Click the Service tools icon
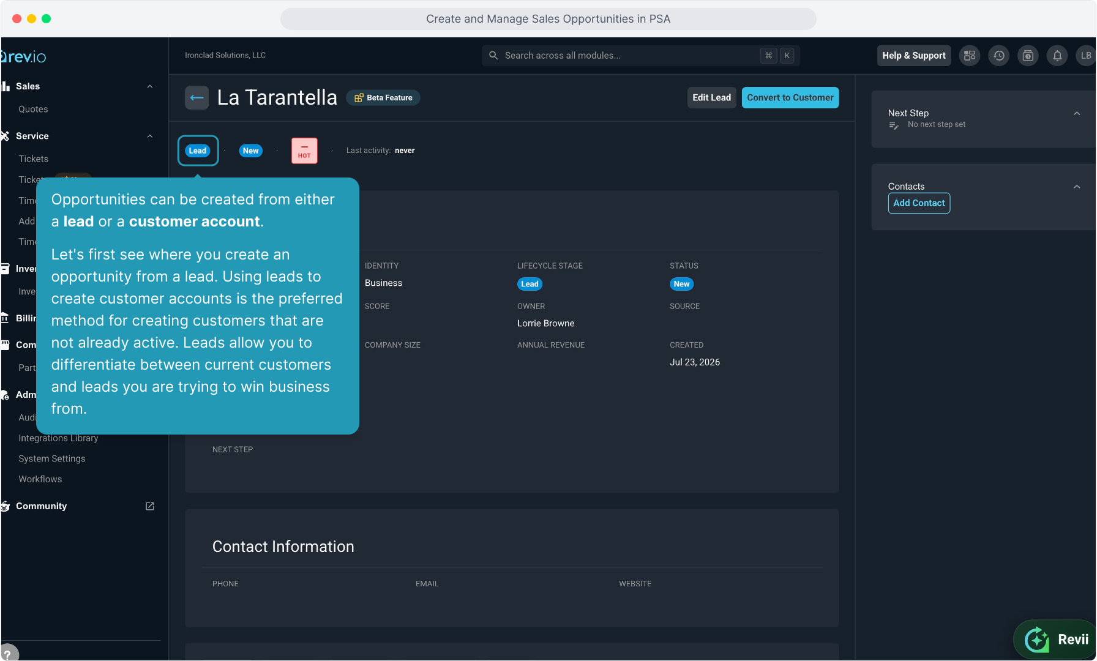This screenshot has width=1097, height=661. 6,136
